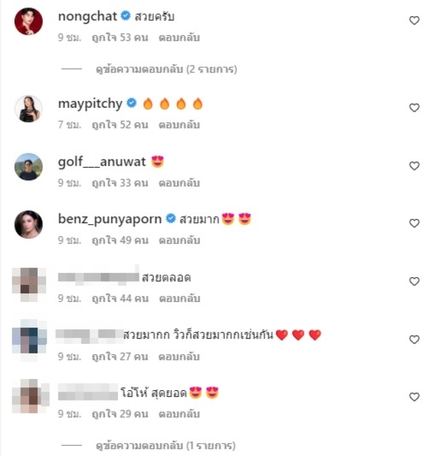View the 53 likes on nongchat's comment
Image resolution: width=429 pixels, height=456 pixels.
(x=120, y=38)
